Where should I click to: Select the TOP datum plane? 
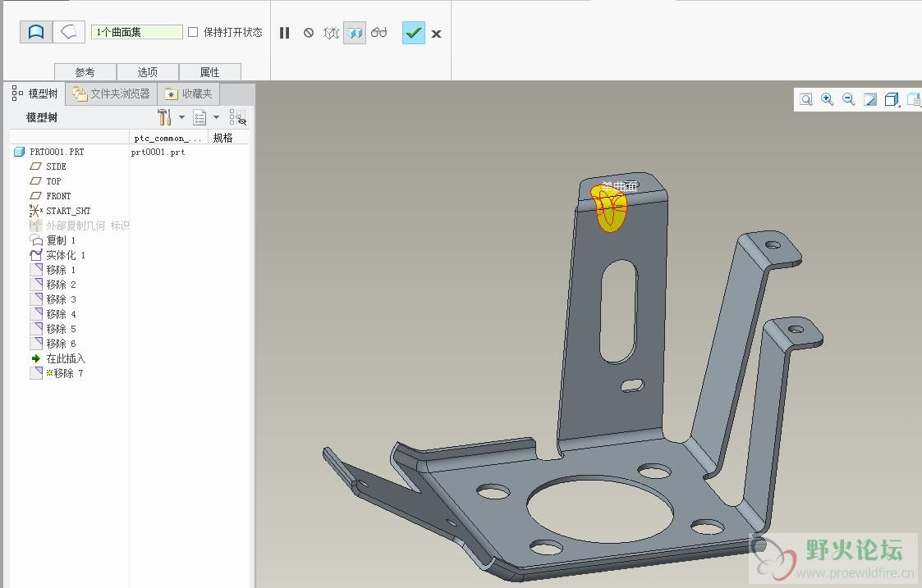click(53, 181)
